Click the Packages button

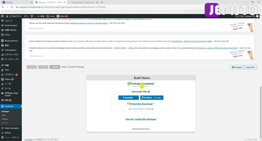tap(237, 67)
